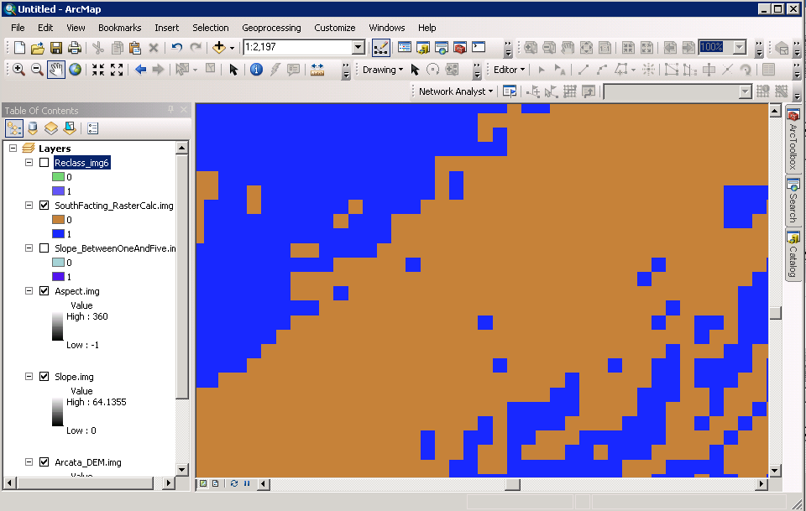Open the Catalog side tab
Viewport: 806px width, 511px height.
point(793,256)
